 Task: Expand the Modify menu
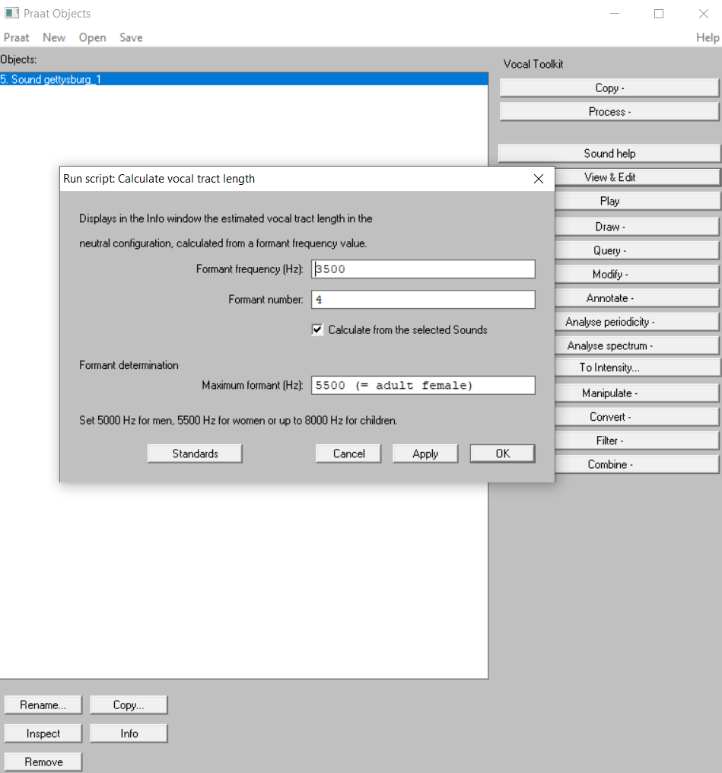click(x=638, y=274)
